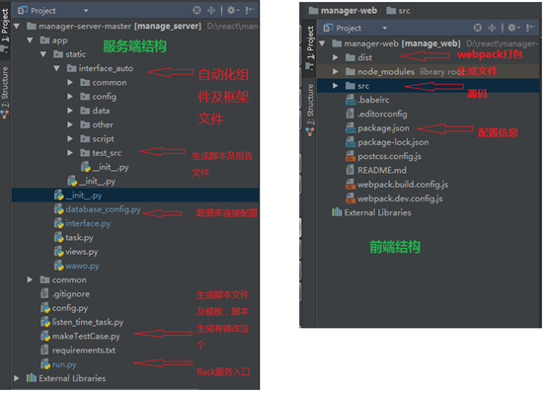Expand the test_src folder arrow
The height and width of the screenshot is (396, 546).
70,153
